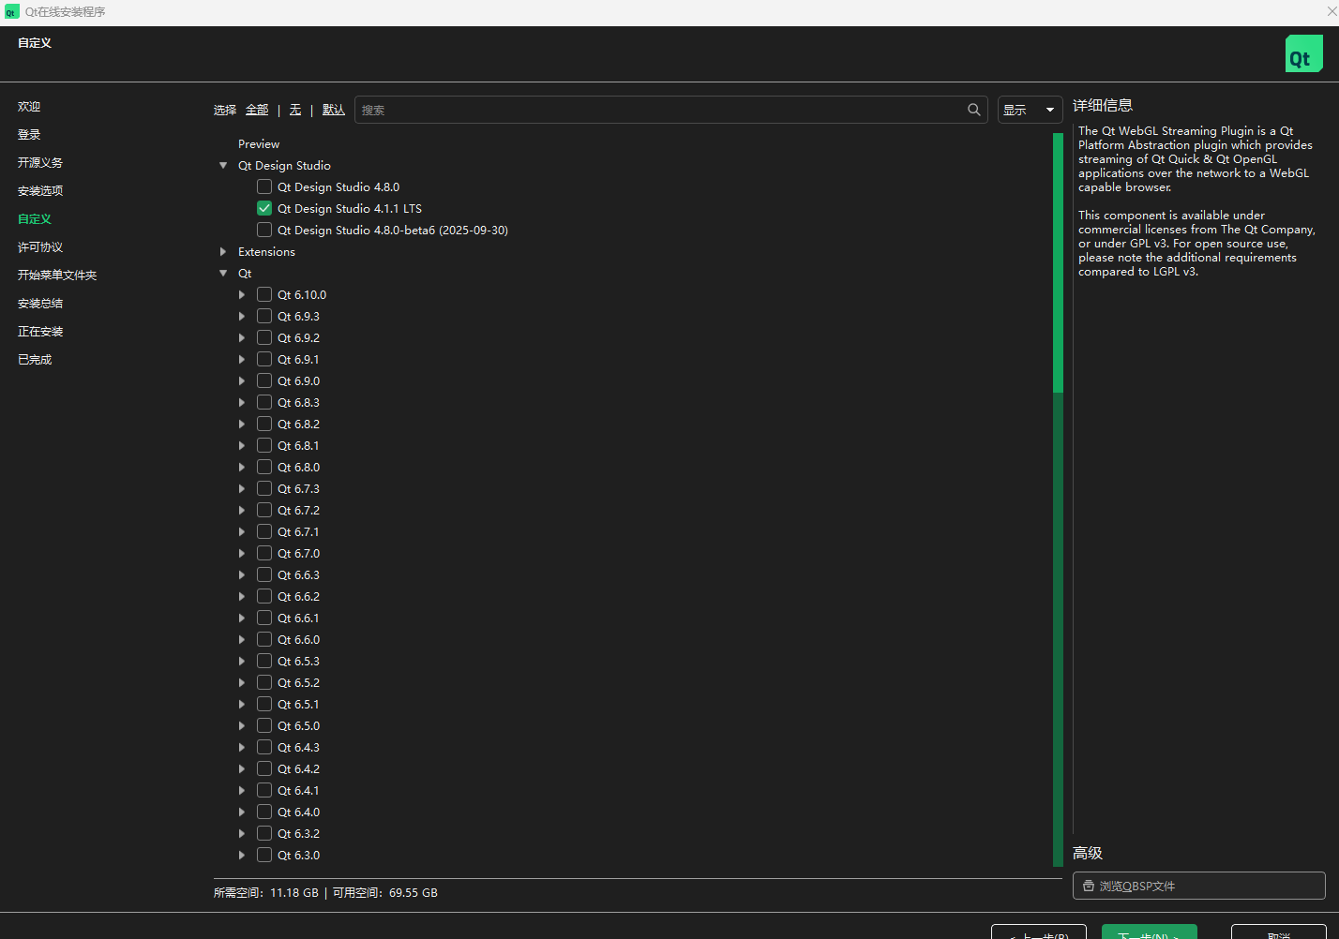The width and height of the screenshot is (1339, 939).
Task: Check the Qt 6.4.0 checkbox
Action: point(264,812)
